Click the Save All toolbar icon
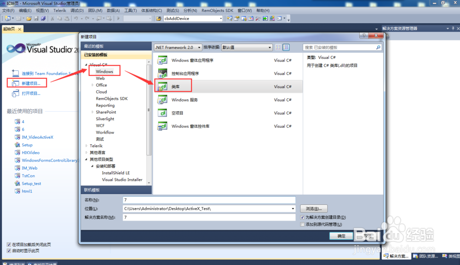This screenshot has width=460, height=265. coord(43,18)
